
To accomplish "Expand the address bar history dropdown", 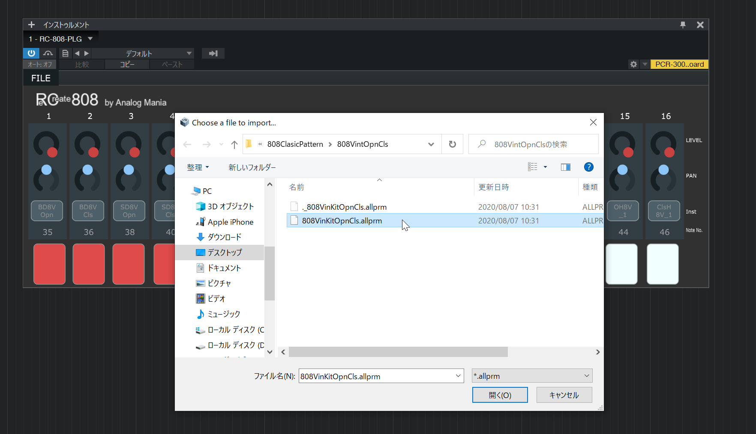I will (431, 144).
